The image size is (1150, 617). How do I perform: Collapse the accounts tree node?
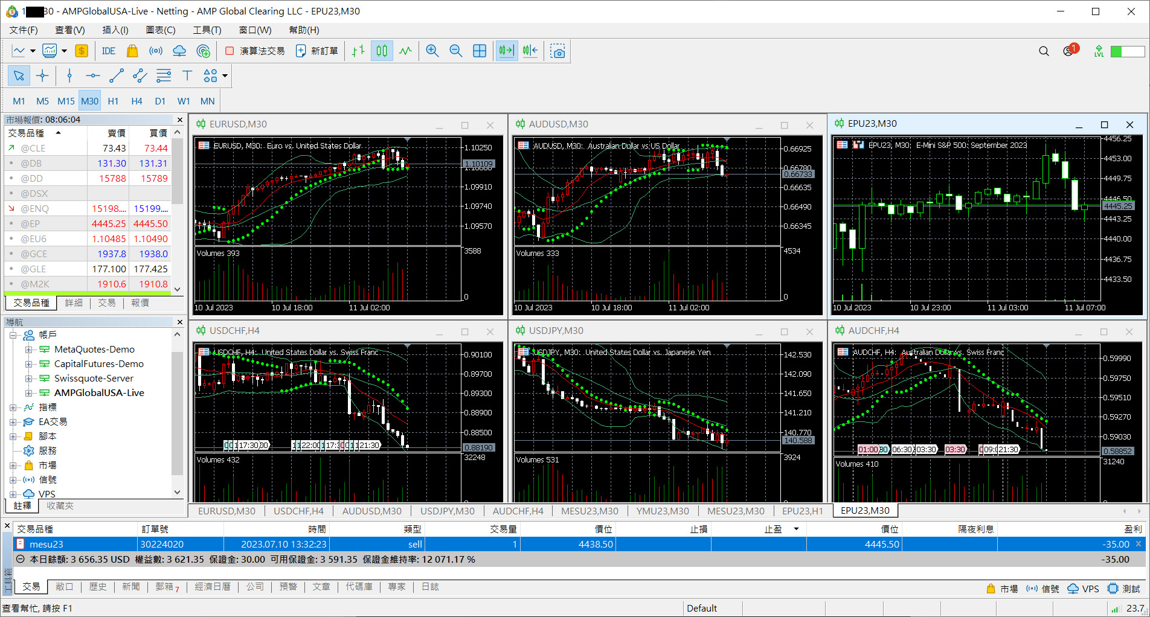(x=13, y=335)
